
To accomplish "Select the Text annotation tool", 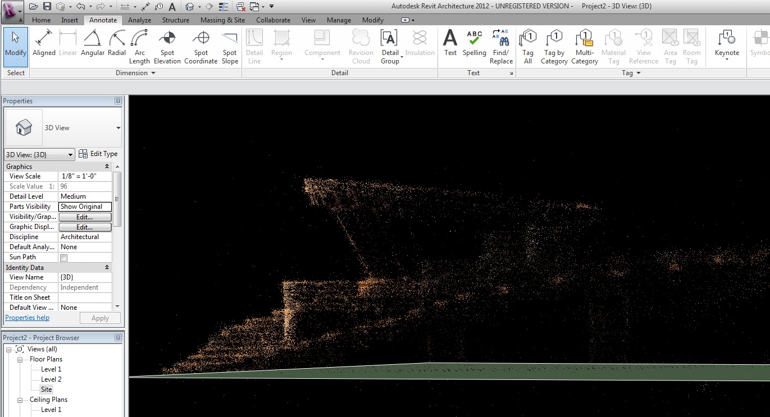I will (450, 44).
